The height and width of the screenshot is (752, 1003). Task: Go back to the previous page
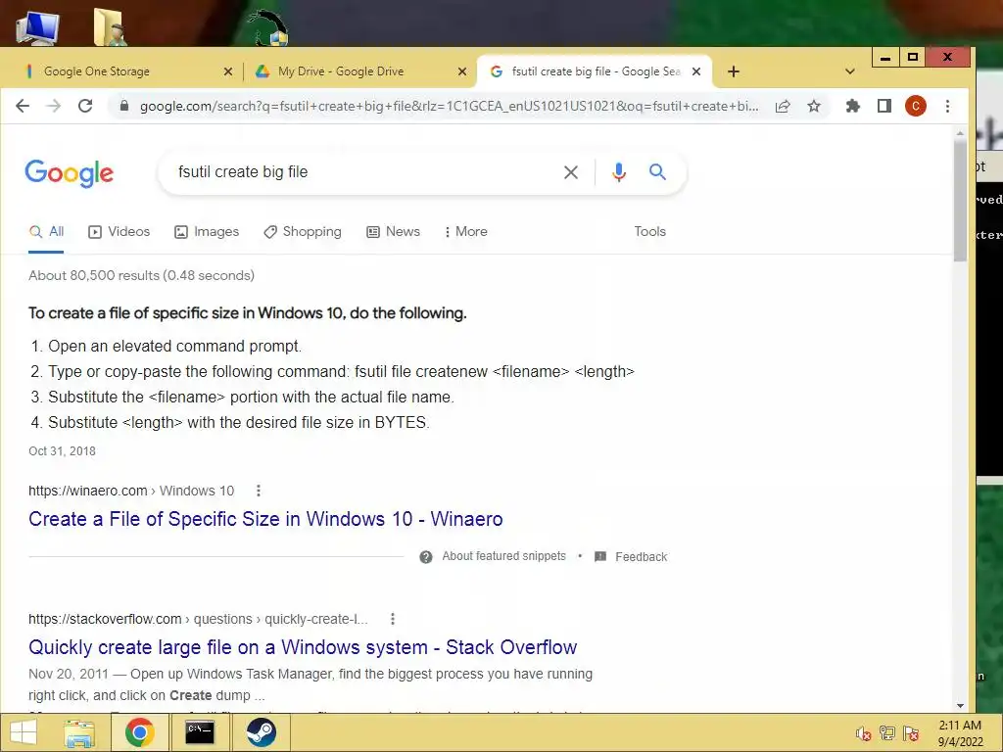coord(23,106)
